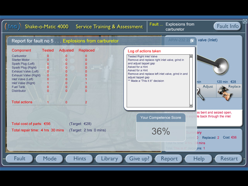Click the Fuel Tank row label
Image resolution: width=248 pixels, height=186 pixels.
pyautogui.click(x=18, y=87)
